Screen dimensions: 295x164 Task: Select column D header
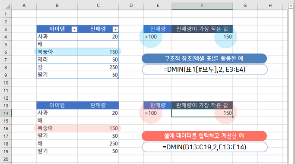coord(131,6)
